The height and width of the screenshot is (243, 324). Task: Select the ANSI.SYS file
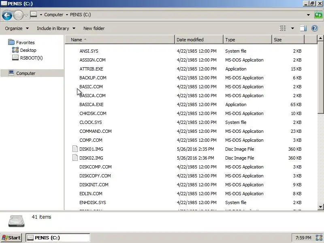(89, 51)
